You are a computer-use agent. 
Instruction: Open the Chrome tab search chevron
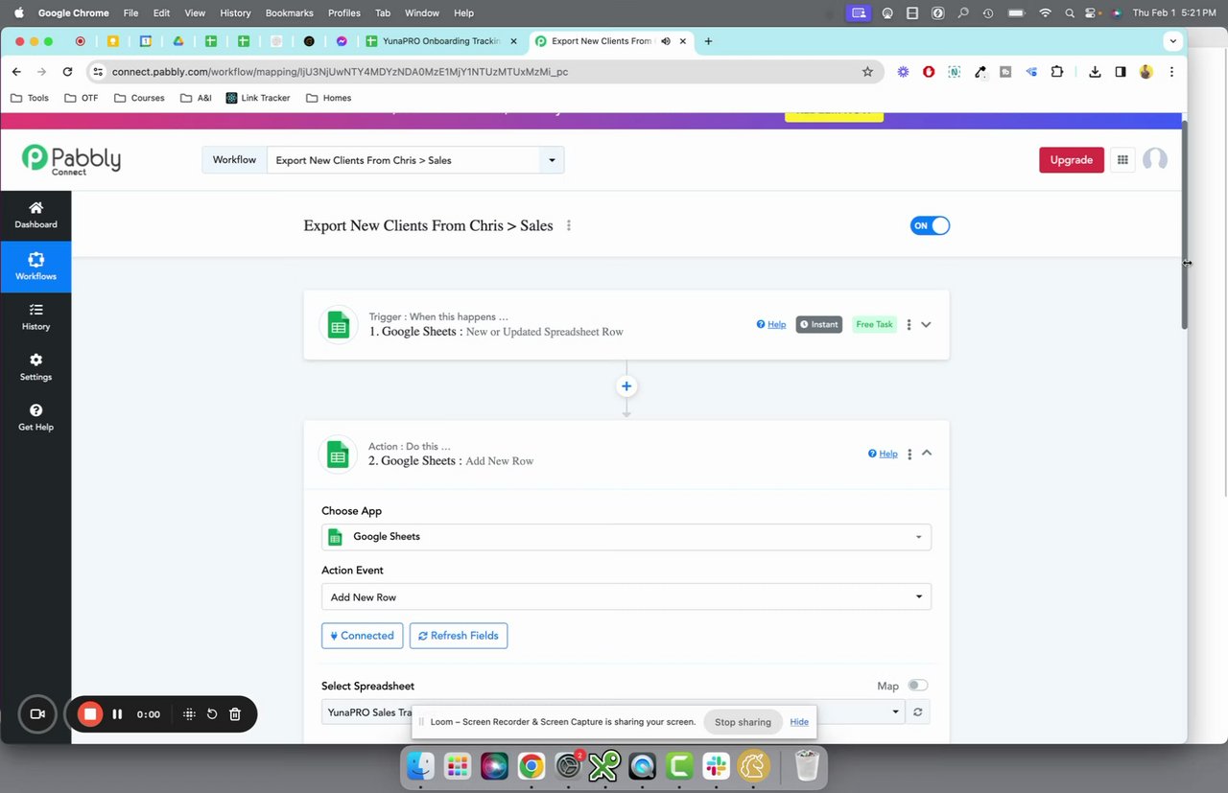click(1172, 41)
